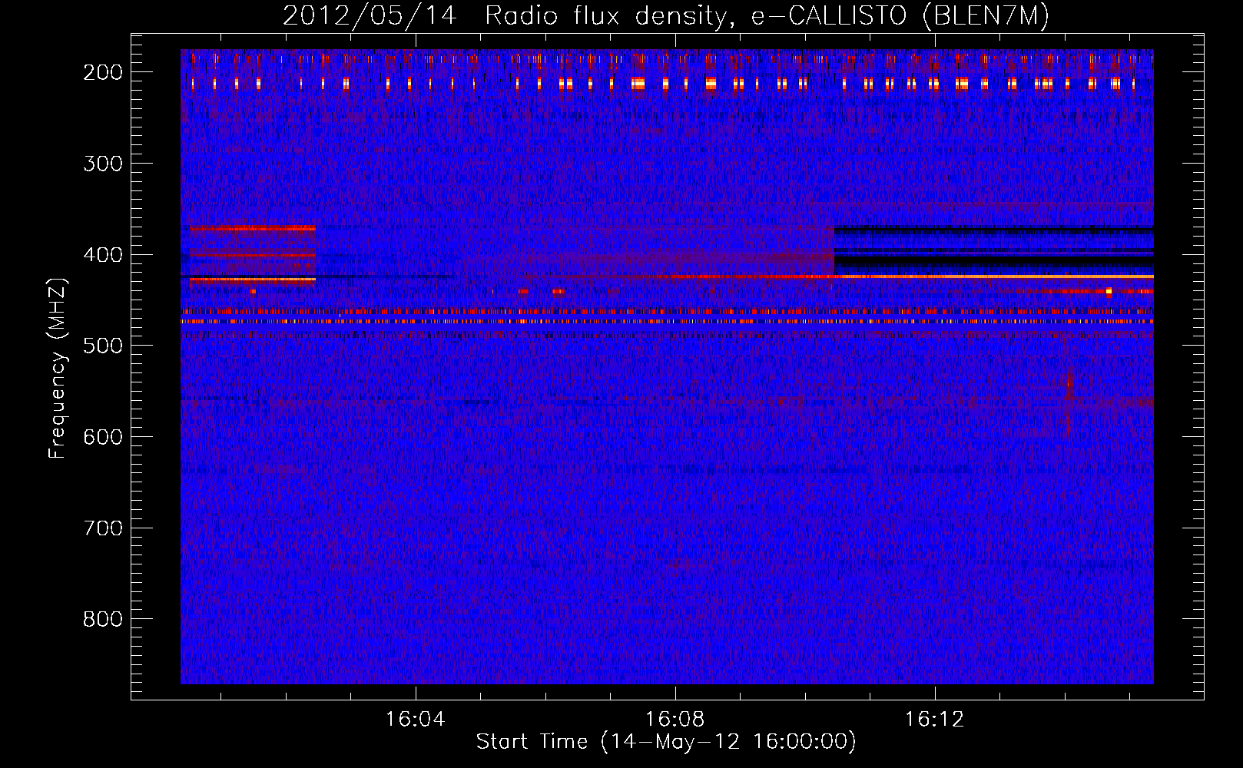Viewport: 1243px width, 768px height.
Task: Click the 800 frequency tick label
Action: click(x=103, y=620)
